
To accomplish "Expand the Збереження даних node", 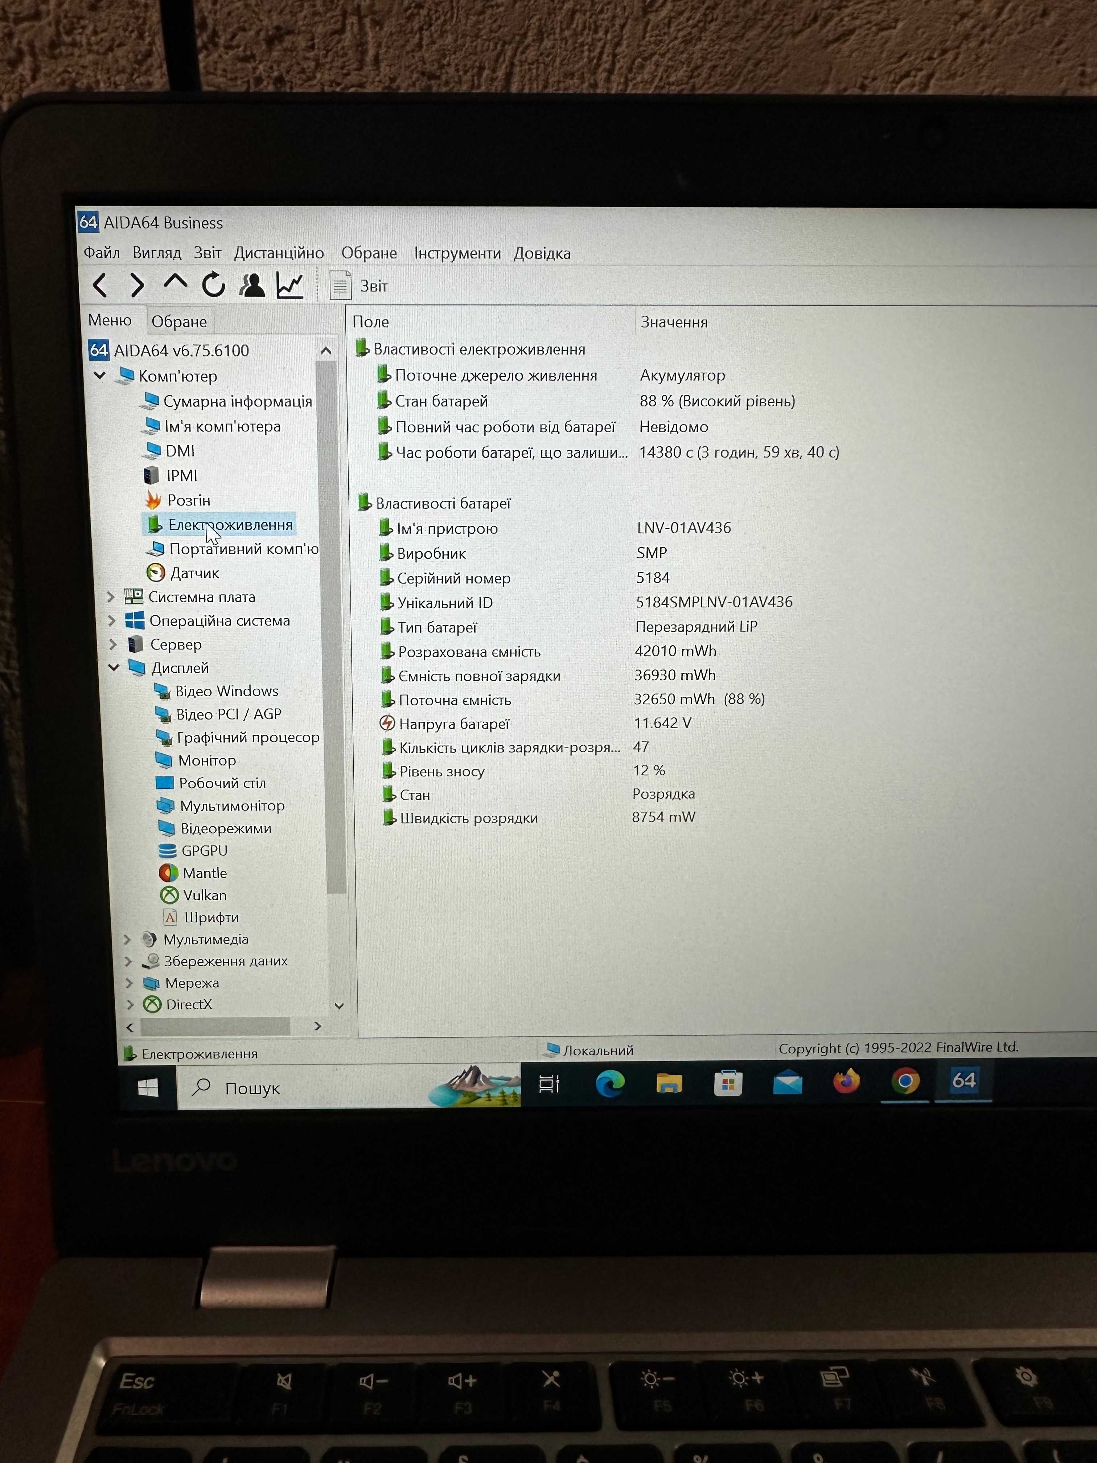I will [128, 961].
